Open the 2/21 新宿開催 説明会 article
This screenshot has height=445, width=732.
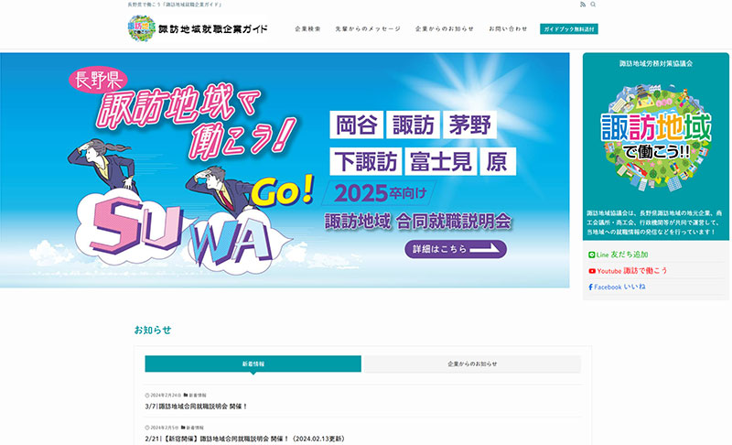click(245, 439)
